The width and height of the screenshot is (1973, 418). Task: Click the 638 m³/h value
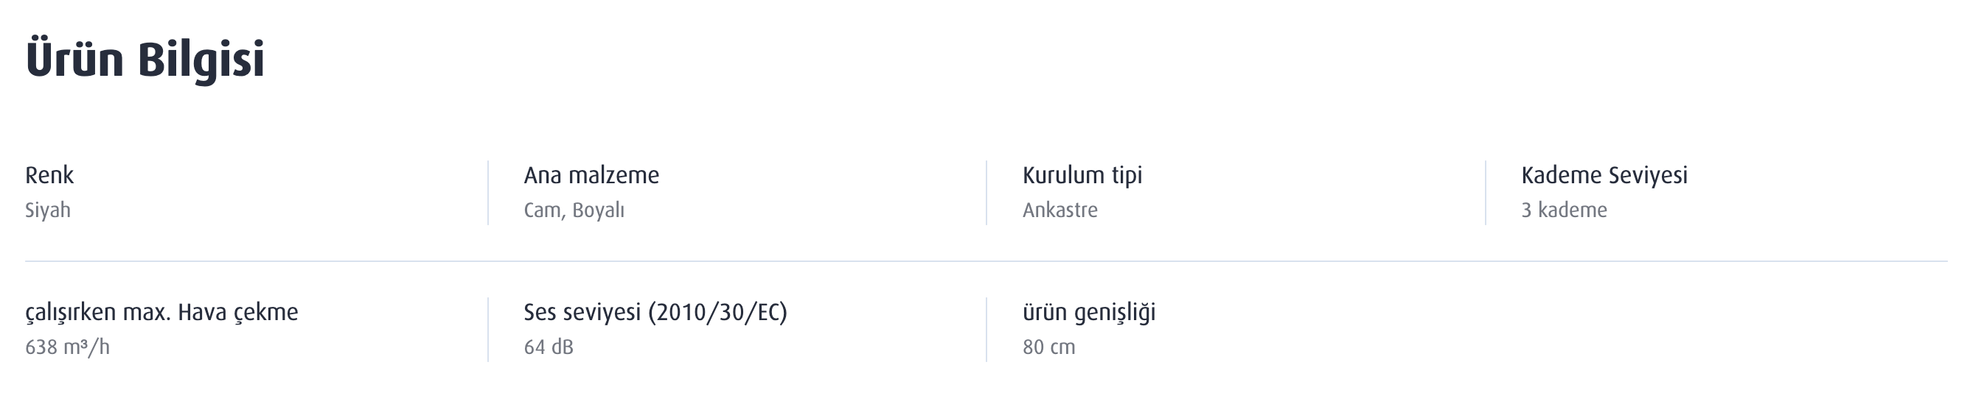coord(67,347)
